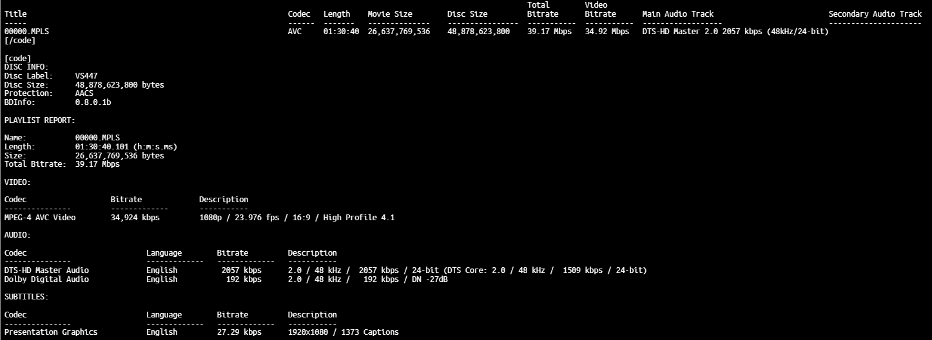This screenshot has width=932, height=340.
Task: Click the 34,924 kbps video bitrate
Action: point(135,218)
